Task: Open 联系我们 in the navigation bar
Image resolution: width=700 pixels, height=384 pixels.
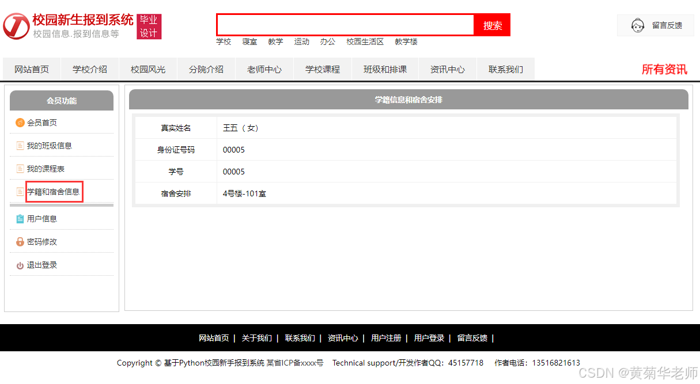Action: [x=506, y=69]
